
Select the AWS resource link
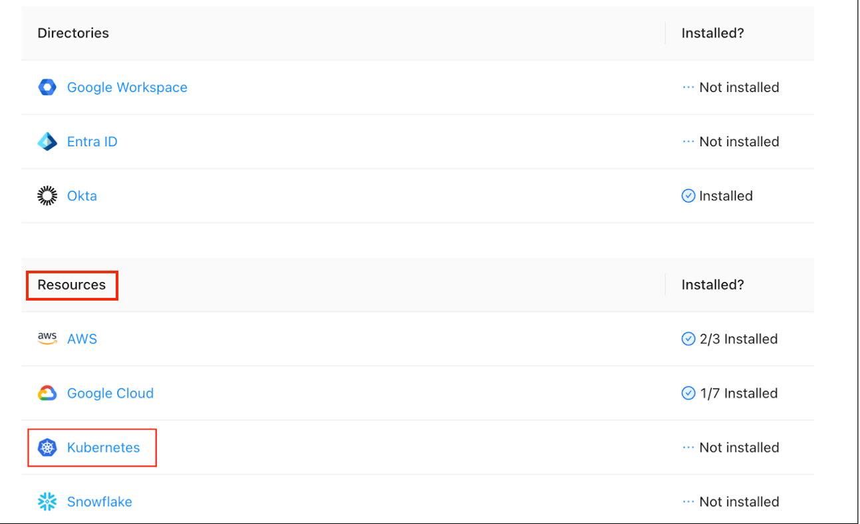(82, 338)
